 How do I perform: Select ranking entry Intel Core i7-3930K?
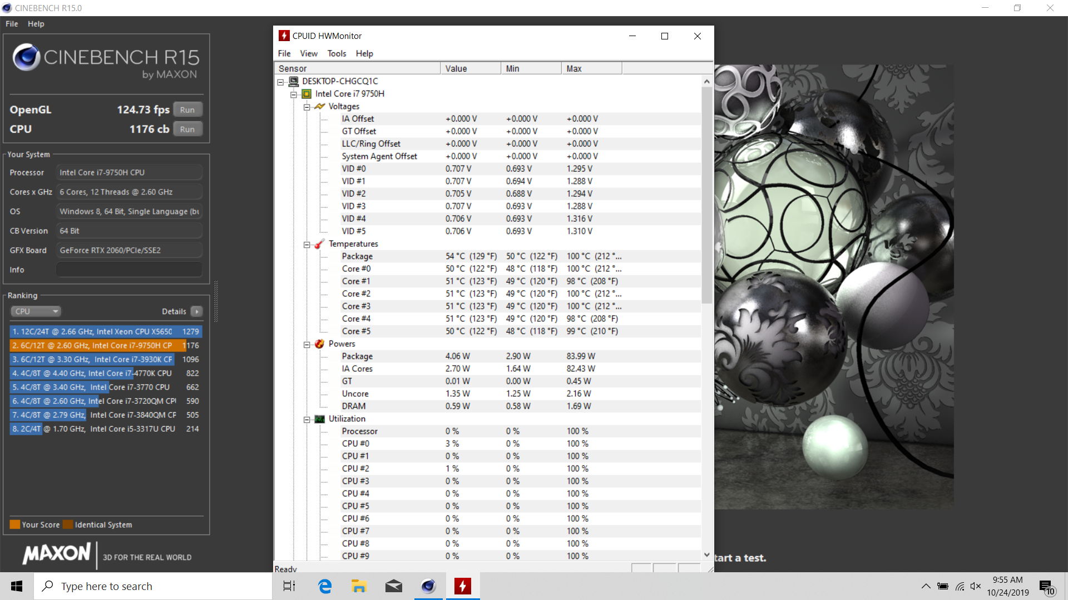106,359
